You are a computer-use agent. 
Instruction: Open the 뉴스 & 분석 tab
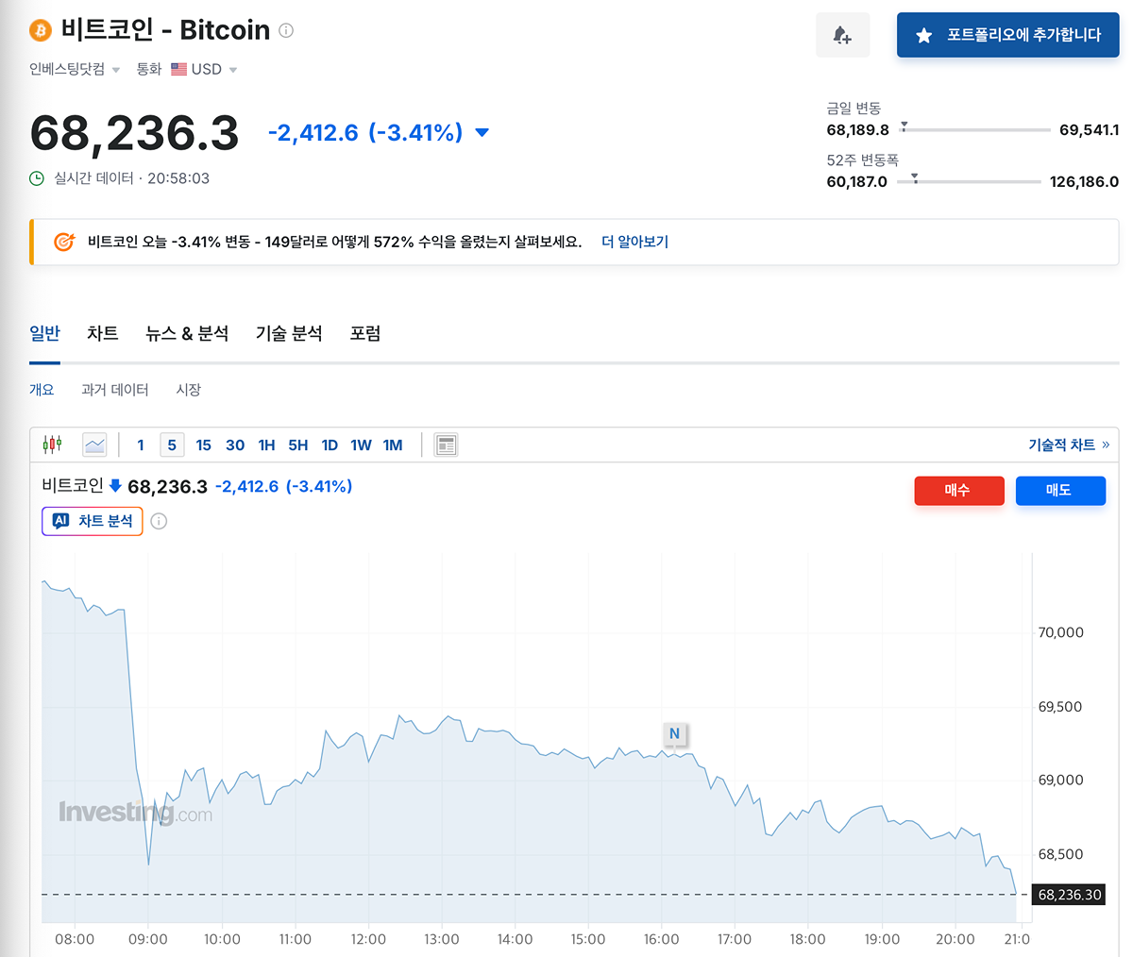[187, 333]
